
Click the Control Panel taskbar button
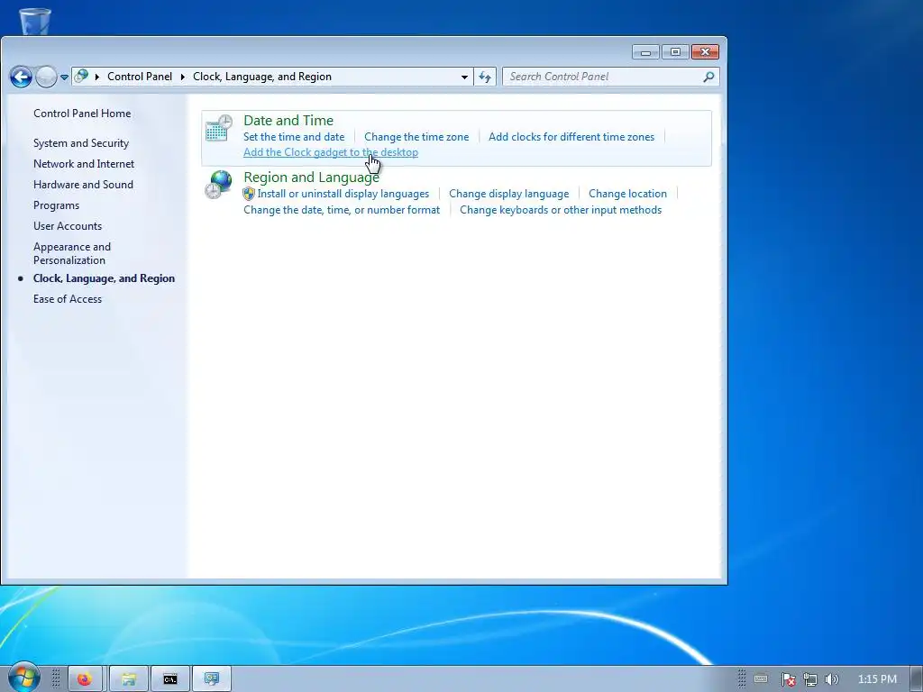click(211, 679)
